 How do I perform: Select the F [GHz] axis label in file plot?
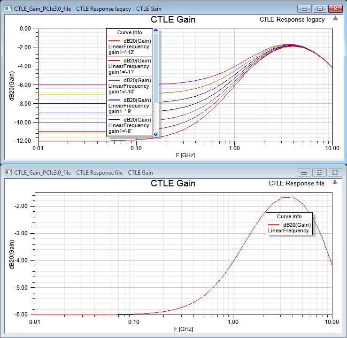[184, 329]
